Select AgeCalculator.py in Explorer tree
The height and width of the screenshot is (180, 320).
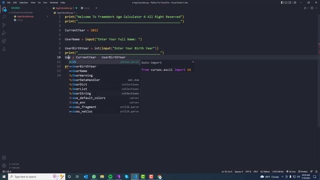tap(25, 16)
